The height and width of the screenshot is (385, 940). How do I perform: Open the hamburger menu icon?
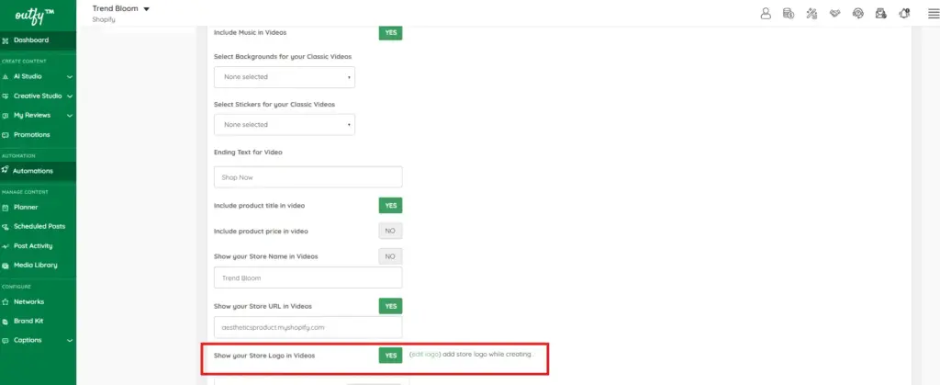click(933, 13)
